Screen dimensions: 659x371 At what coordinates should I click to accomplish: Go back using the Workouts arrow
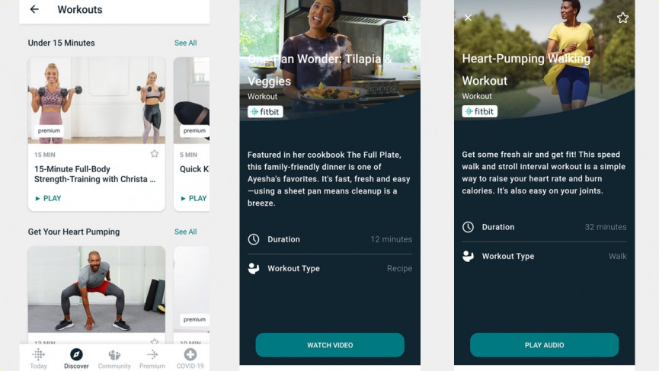click(x=34, y=9)
